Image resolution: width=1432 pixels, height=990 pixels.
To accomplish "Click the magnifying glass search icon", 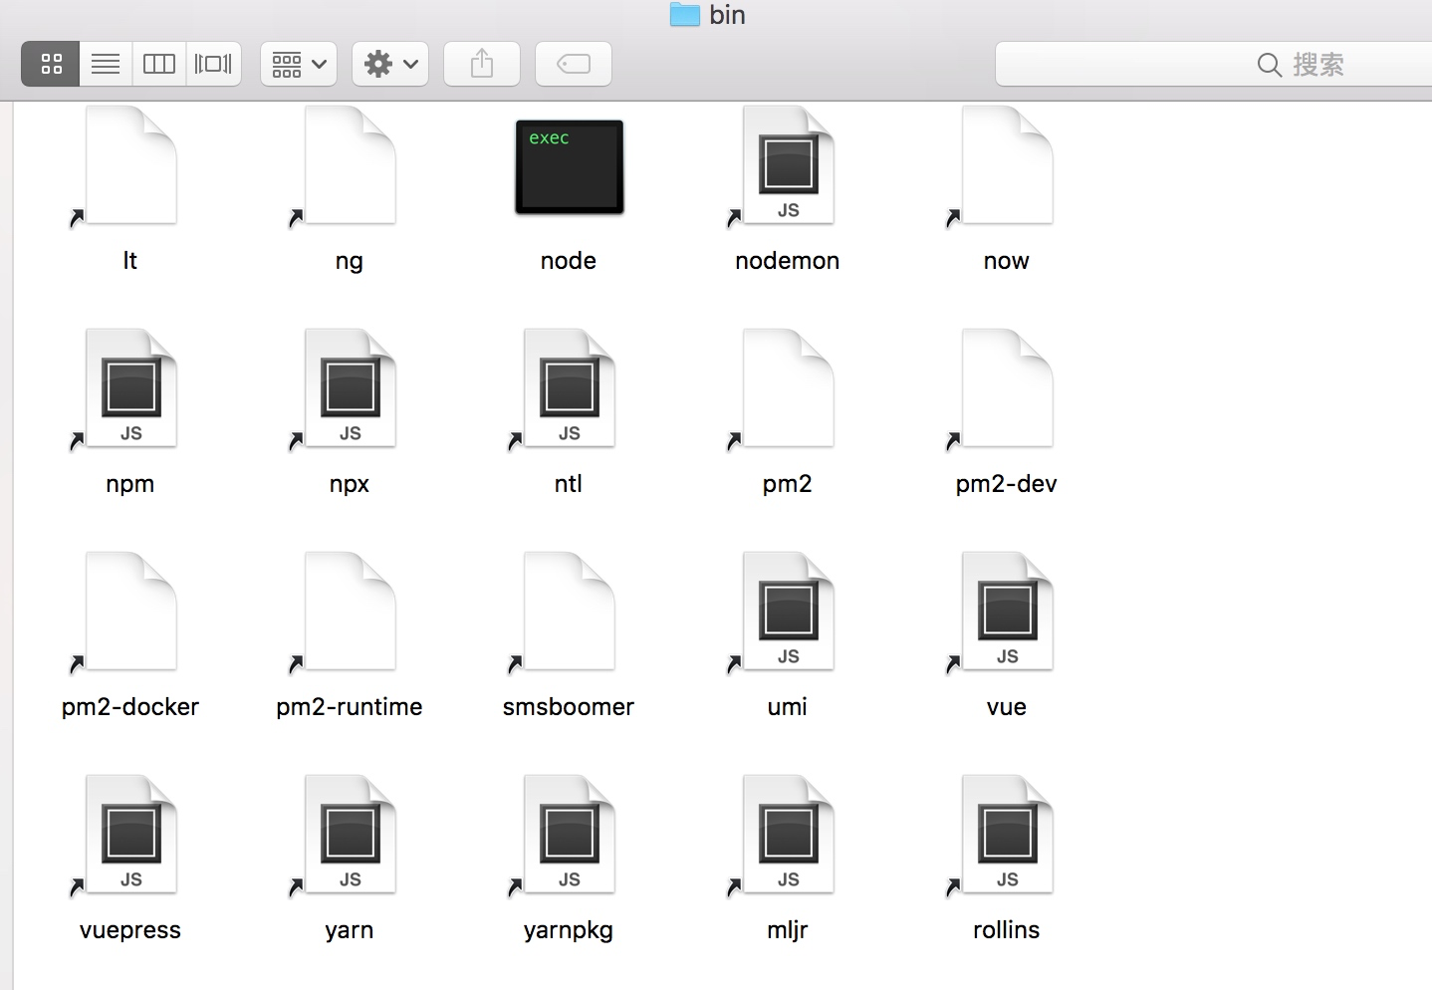I will pos(1269,65).
